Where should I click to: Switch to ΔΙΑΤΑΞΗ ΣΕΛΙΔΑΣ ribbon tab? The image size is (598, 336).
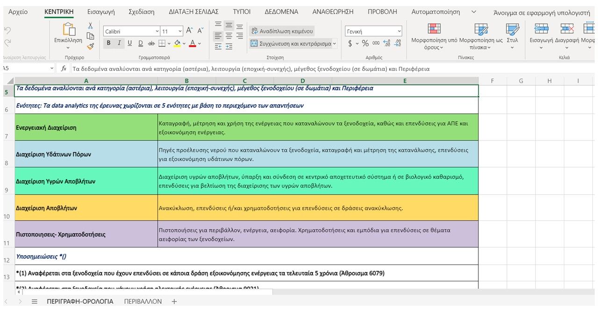(193, 12)
